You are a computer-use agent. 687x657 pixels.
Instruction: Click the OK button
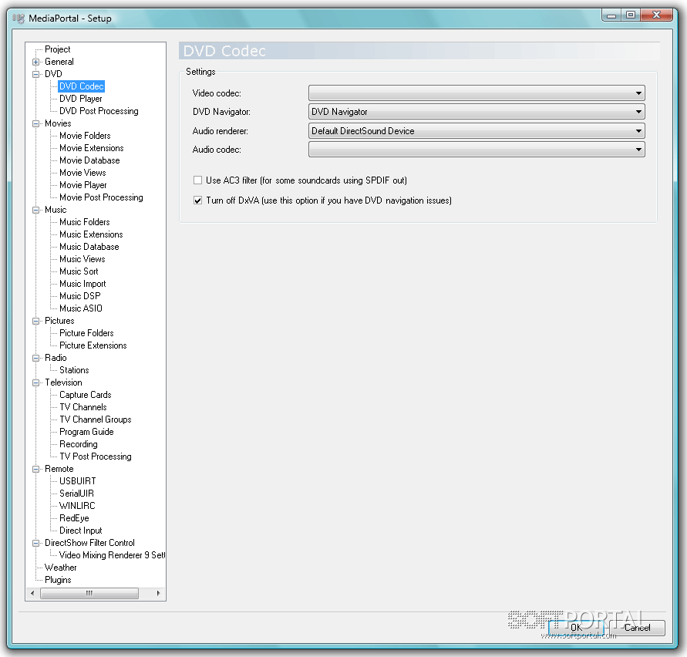[x=576, y=628]
